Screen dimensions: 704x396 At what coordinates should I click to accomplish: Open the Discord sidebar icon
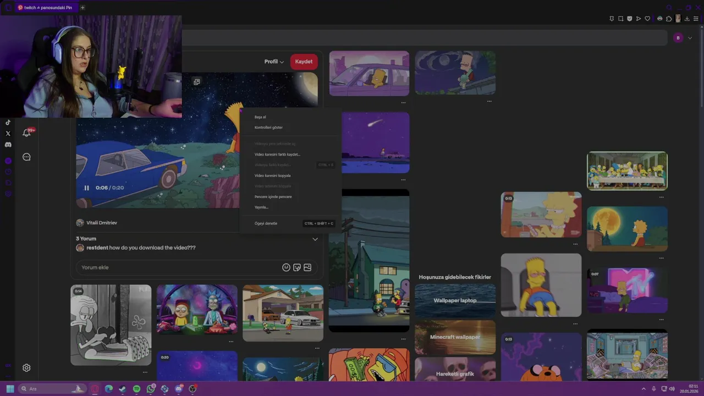coord(8,145)
